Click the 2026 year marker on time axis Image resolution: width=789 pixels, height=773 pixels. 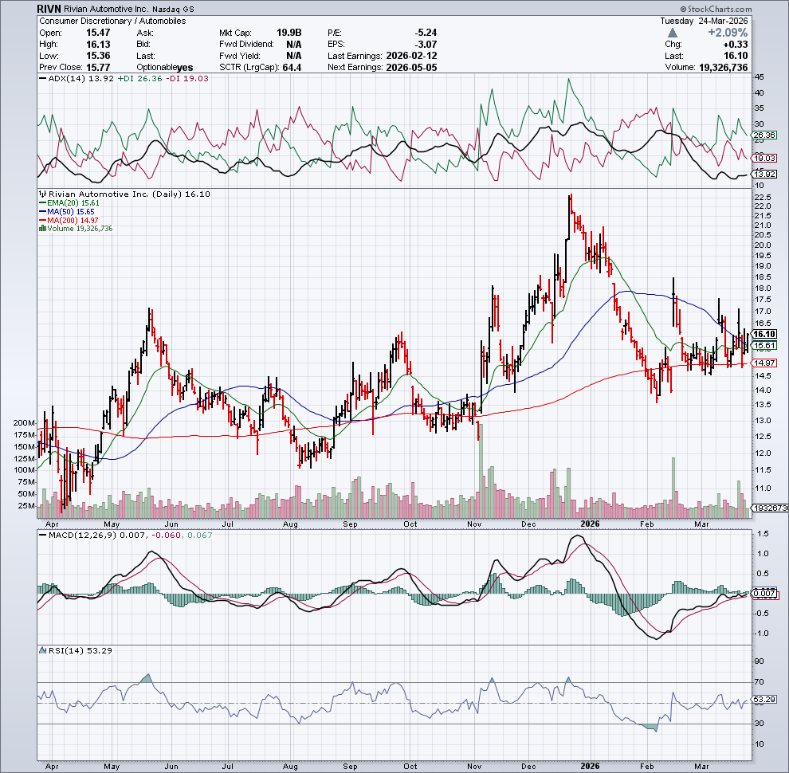[x=591, y=524]
